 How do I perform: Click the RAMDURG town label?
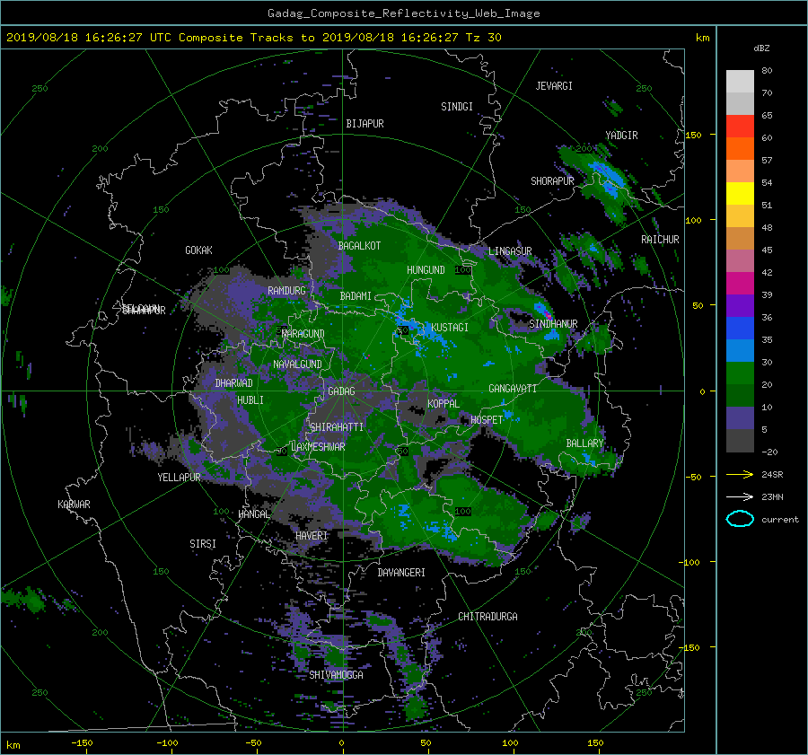(x=286, y=291)
